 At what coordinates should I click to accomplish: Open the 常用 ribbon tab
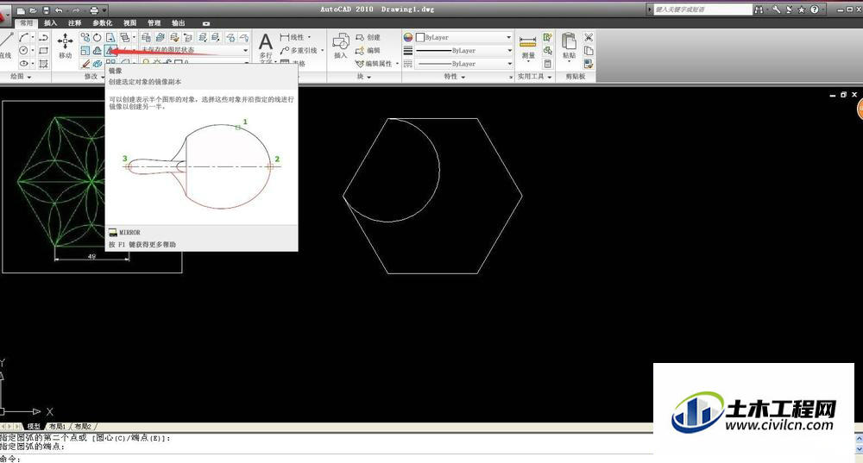[x=27, y=23]
